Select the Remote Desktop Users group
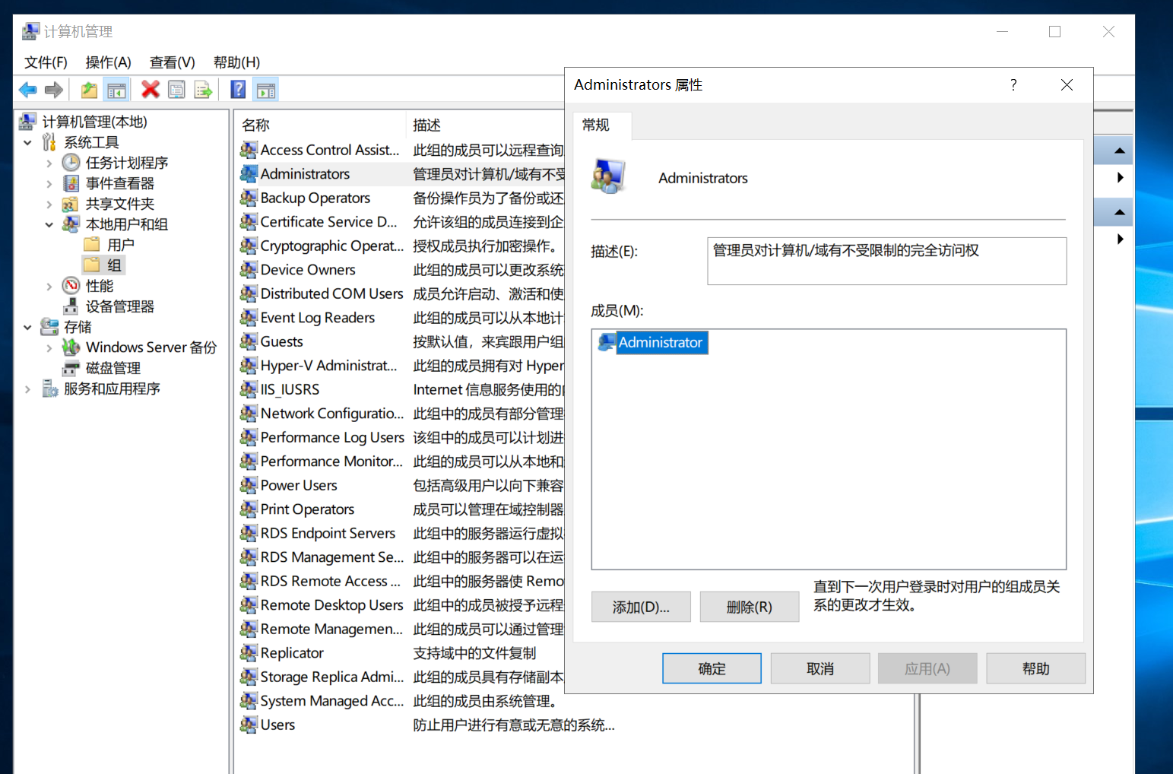 (331, 605)
